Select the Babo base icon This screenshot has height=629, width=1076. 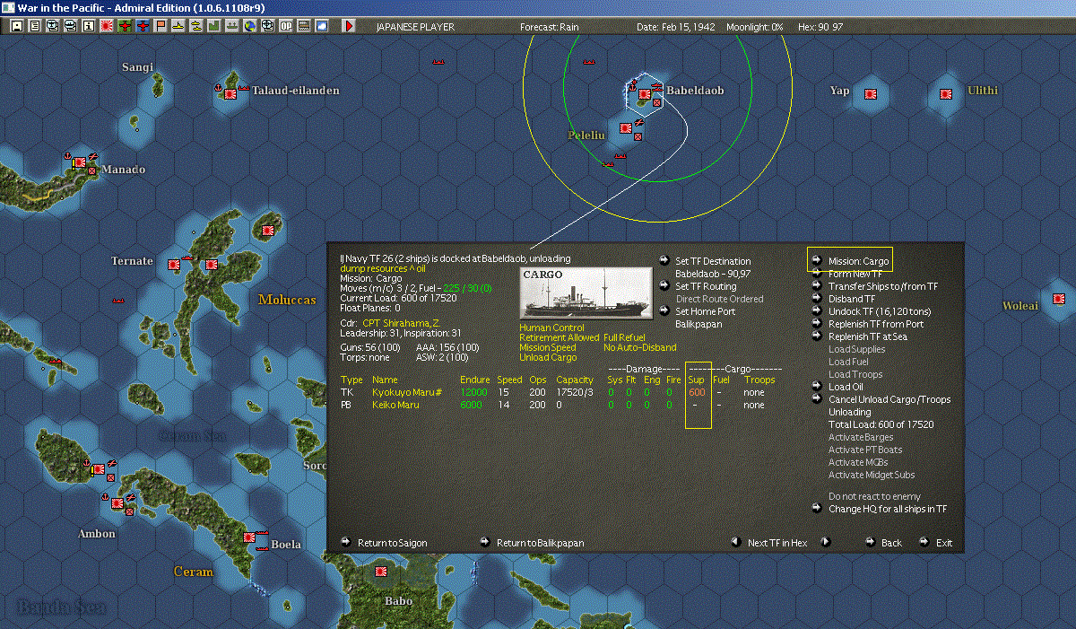point(380,570)
